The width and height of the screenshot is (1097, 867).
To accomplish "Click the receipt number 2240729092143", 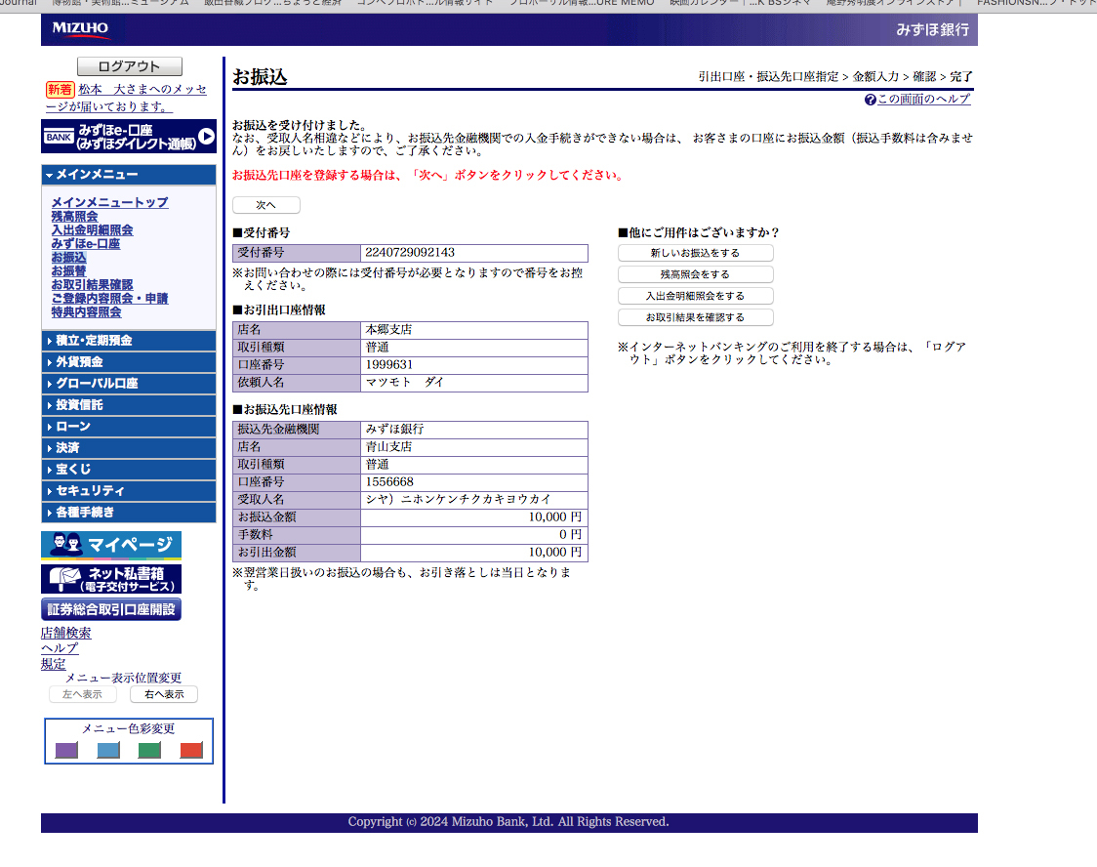I will tap(410, 253).
